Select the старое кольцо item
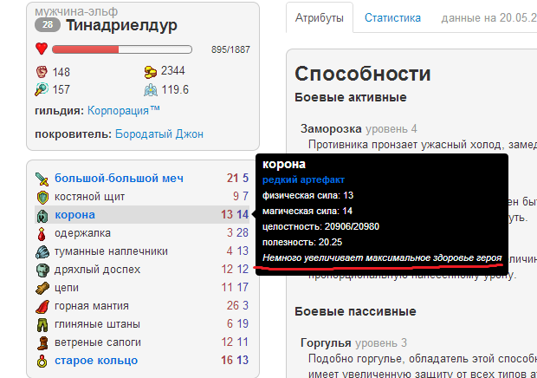Image resolution: width=537 pixels, height=378 pixels. click(x=96, y=361)
